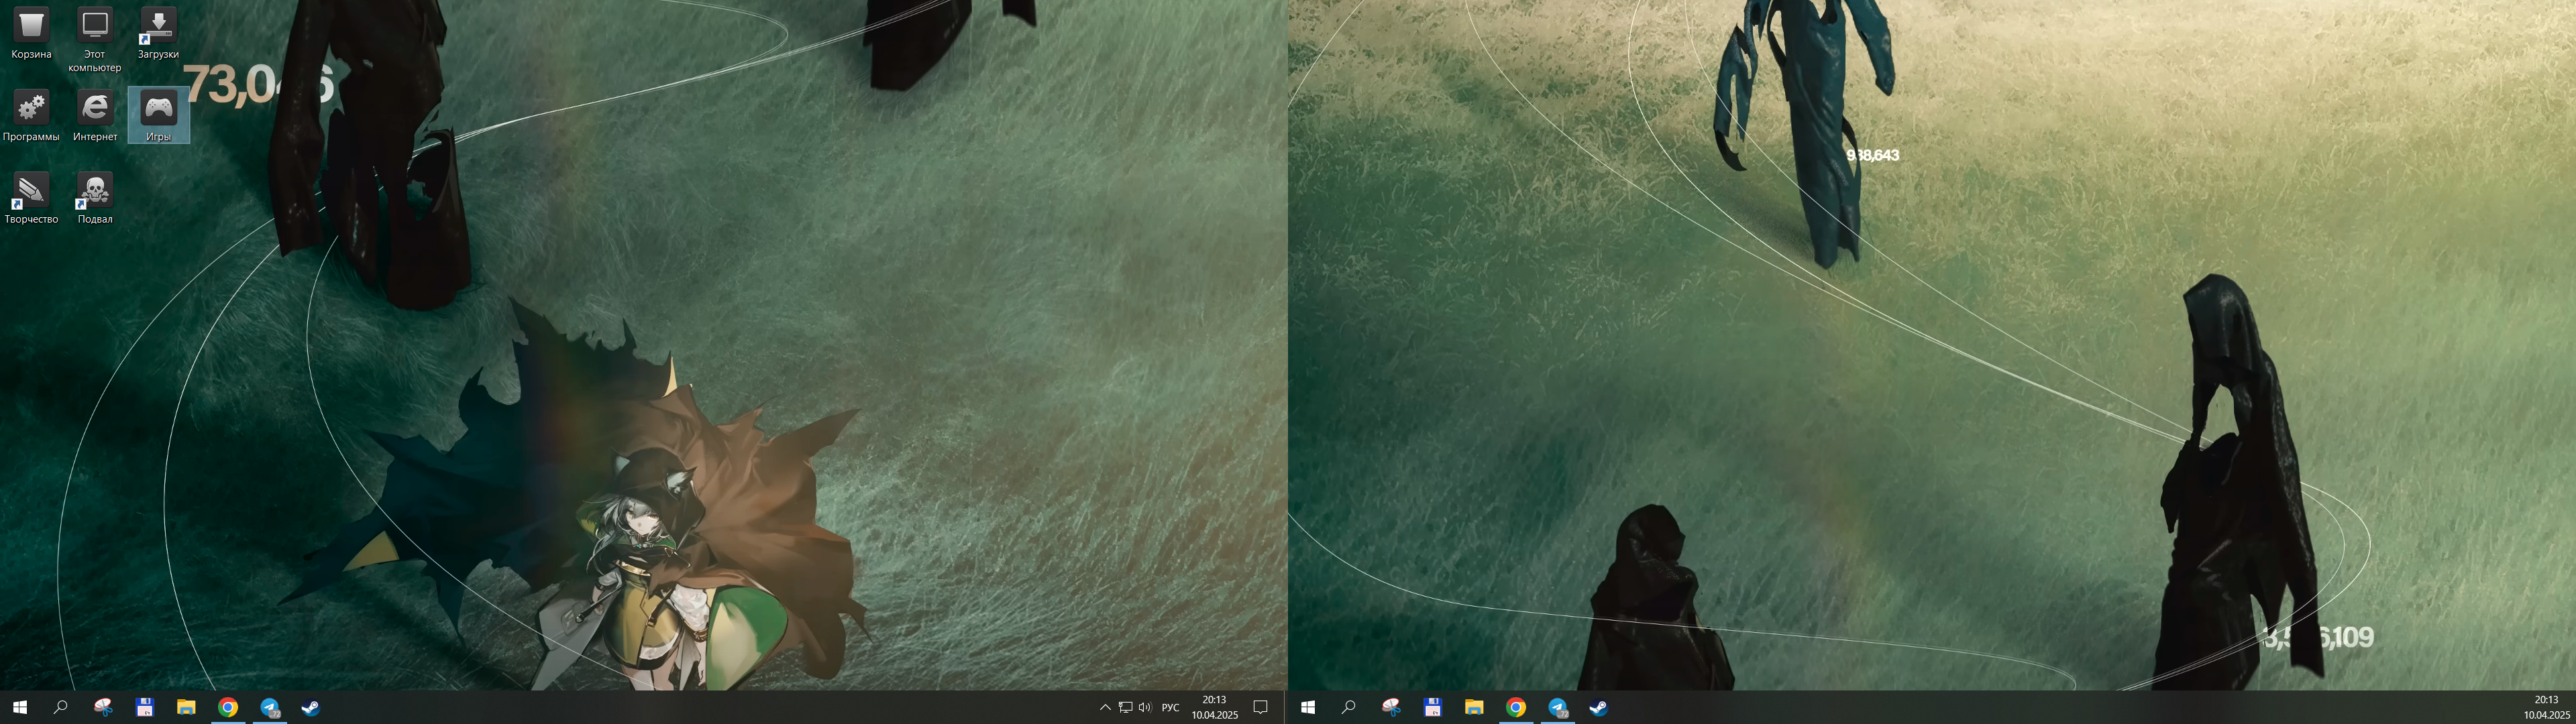Open File Explorer on primary taskbar
Image resolution: width=2576 pixels, height=724 pixels.
pos(186,707)
